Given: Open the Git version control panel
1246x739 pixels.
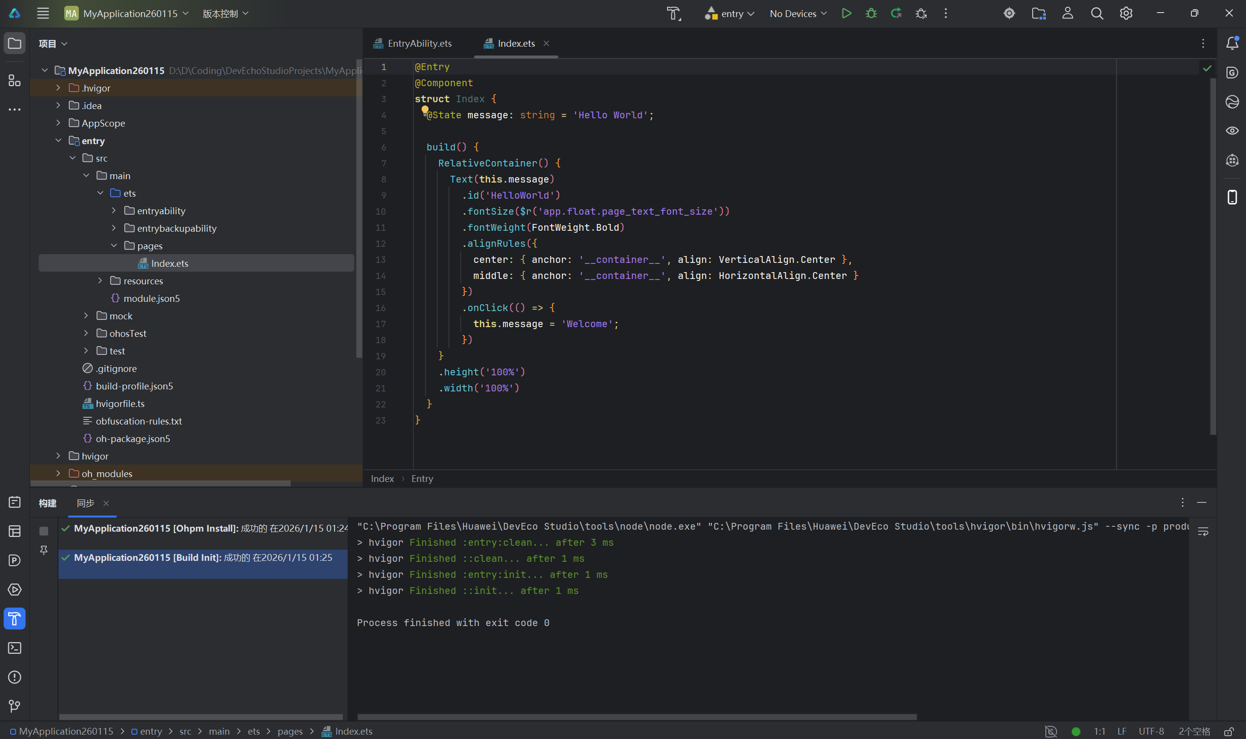Looking at the screenshot, I should tap(15, 705).
